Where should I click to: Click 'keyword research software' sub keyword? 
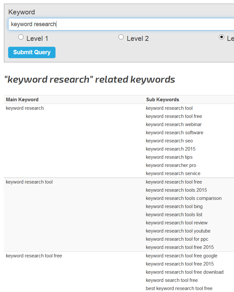[x=175, y=133]
